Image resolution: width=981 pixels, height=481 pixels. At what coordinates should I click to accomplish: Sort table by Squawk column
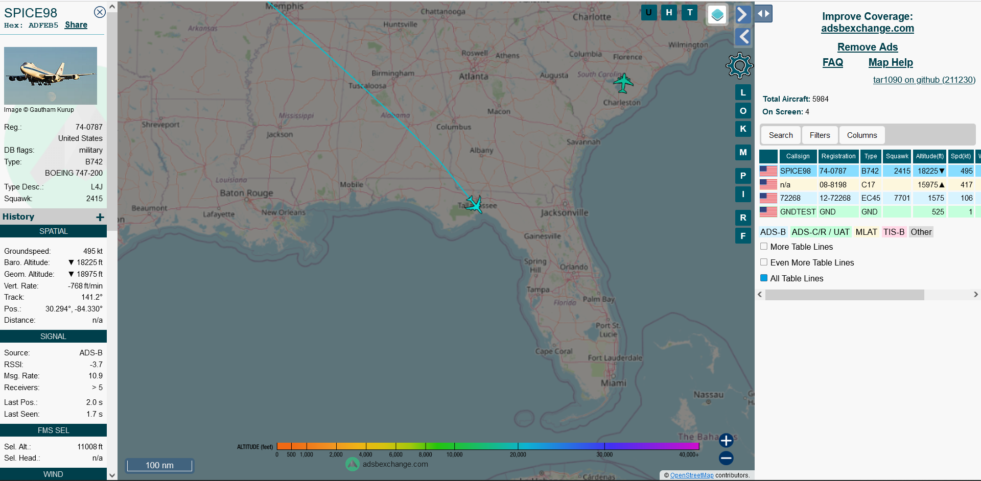(897, 156)
